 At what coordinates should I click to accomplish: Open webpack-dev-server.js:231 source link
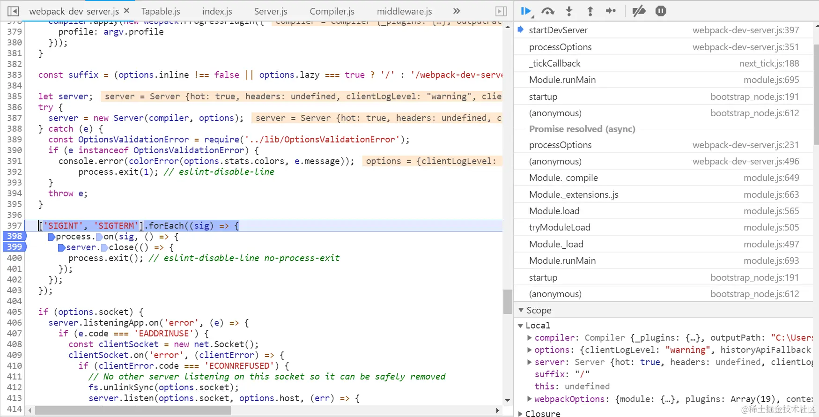(745, 145)
